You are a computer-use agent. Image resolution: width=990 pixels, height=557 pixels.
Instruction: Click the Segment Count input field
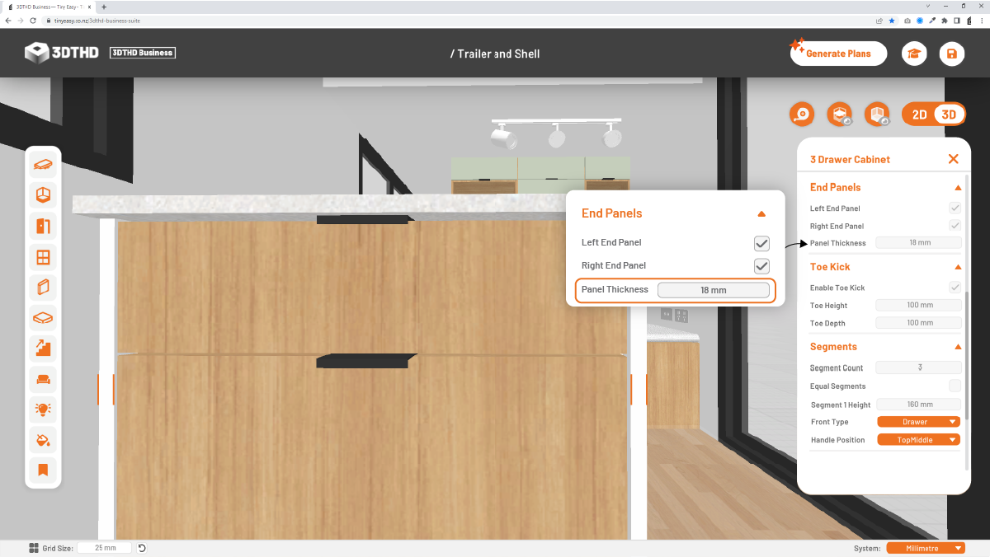[x=918, y=367]
